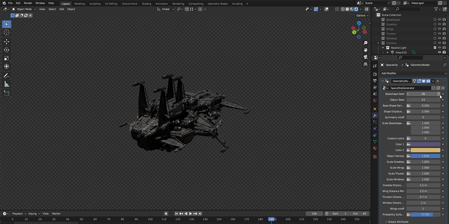Choose the Move tool
Screen dimensions: 449x224
(6, 41)
